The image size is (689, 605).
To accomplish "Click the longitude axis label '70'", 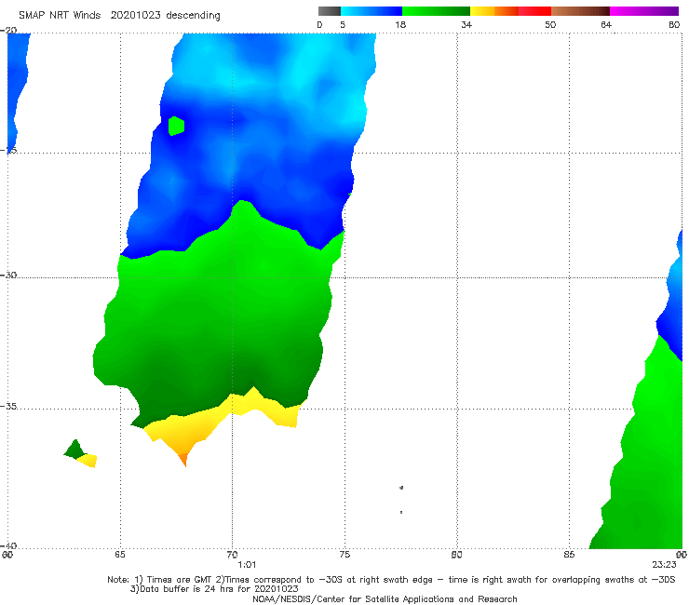I will 233,555.
